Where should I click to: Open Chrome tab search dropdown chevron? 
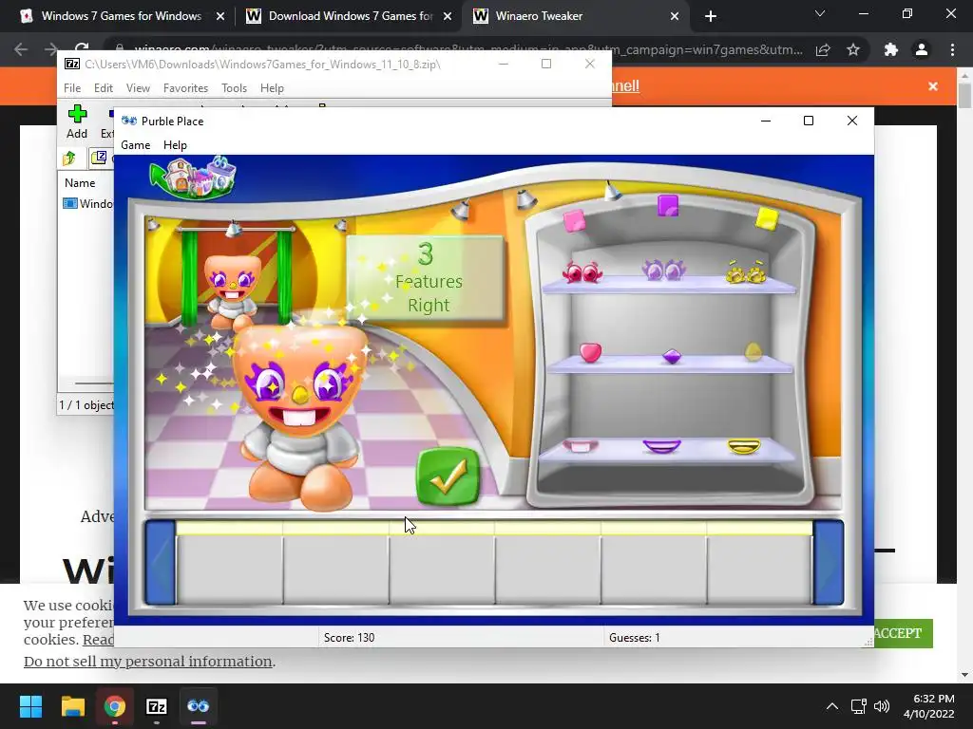(x=820, y=13)
